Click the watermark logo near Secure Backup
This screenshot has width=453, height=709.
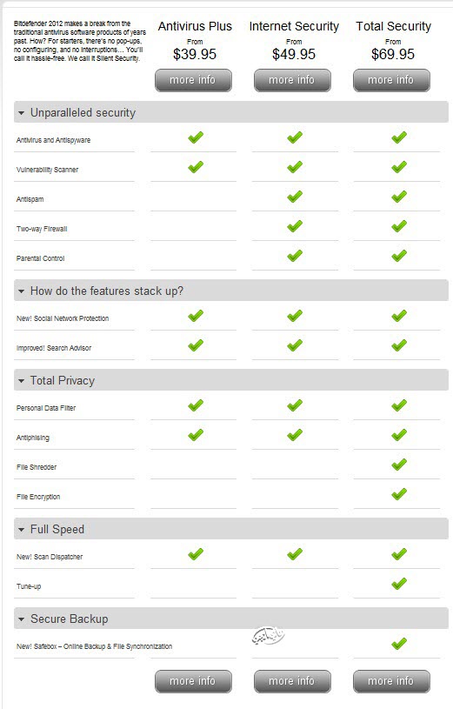pyautogui.click(x=268, y=635)
